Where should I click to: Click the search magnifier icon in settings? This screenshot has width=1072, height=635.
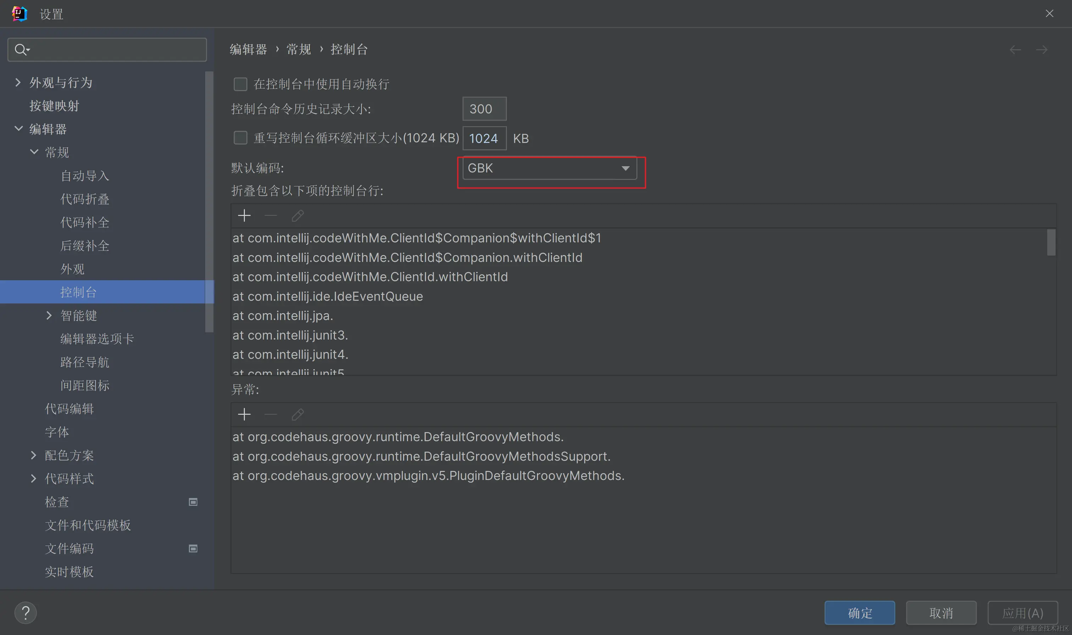(x=21, y=50)
